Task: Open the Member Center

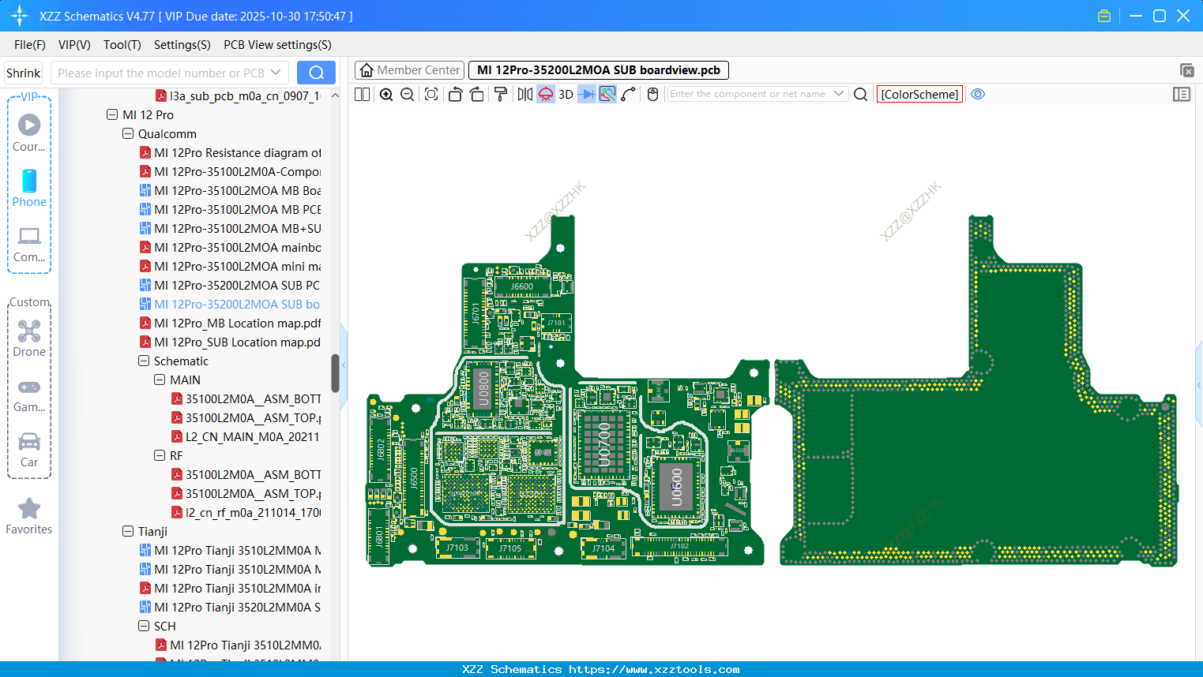Action: tap(409, 69)
